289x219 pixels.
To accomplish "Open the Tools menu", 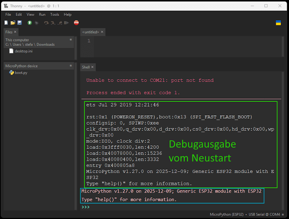I will (55, 14).
